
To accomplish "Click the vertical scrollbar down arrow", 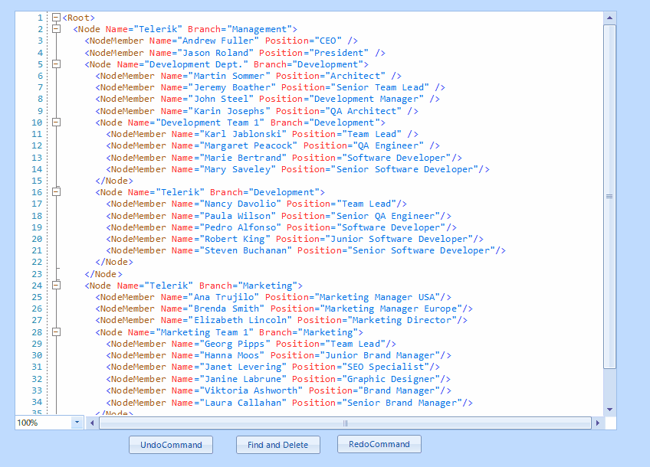I will pos(609,410).
